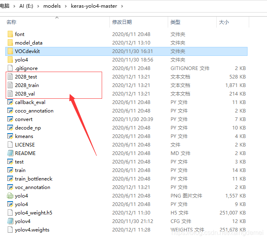Select the VOCdevkit folder icon

tap(10, 51)
